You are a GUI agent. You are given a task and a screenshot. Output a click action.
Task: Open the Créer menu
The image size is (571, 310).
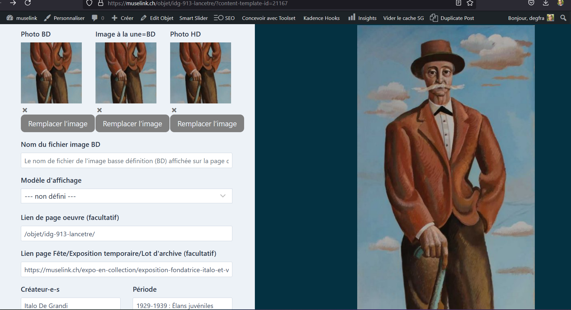click(x=123, y=18)
